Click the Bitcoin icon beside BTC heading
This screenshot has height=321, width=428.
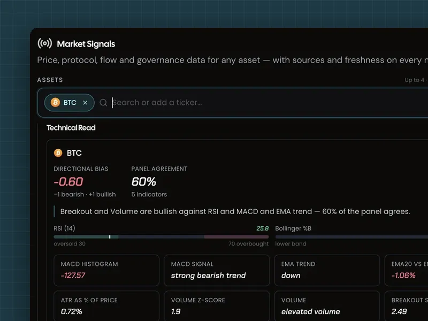click(x=58, y=153)
